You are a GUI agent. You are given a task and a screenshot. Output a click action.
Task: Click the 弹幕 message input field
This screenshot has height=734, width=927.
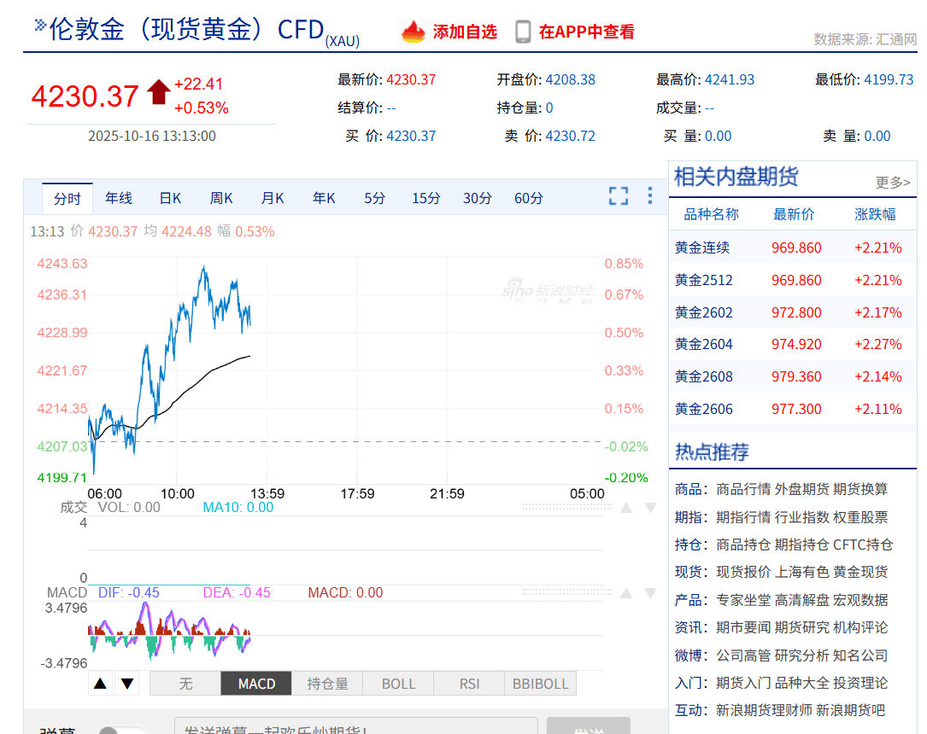[355, 727]
